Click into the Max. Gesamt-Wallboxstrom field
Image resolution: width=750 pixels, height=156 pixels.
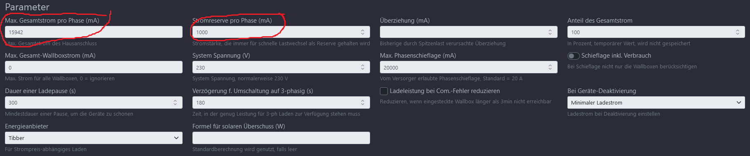coord(94,67)
